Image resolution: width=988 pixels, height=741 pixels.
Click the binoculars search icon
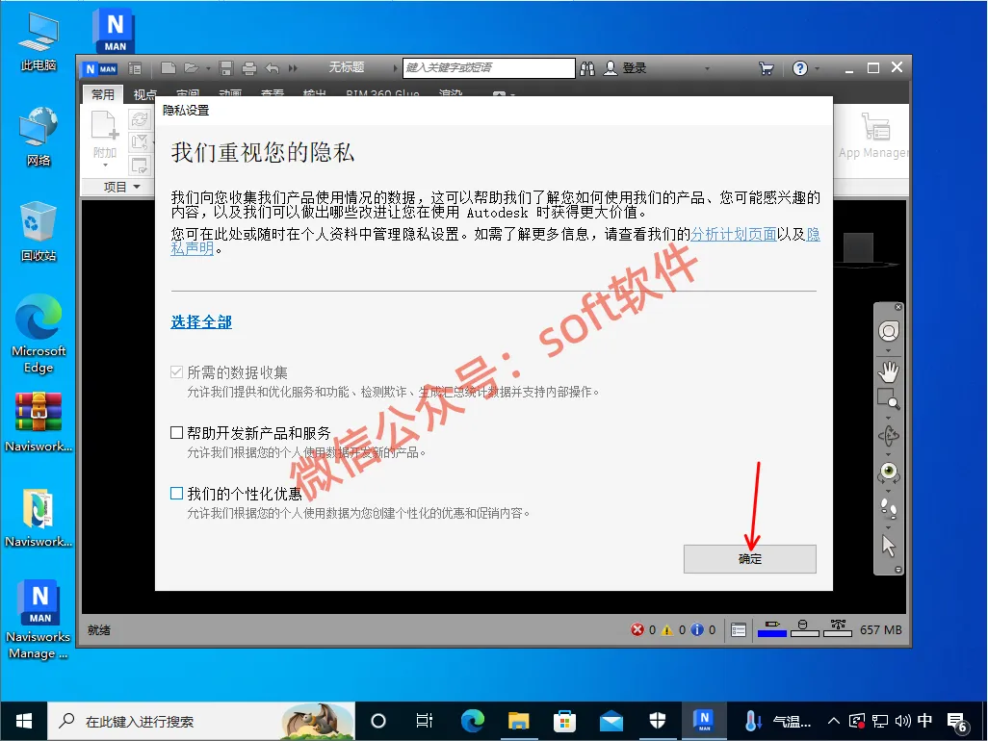click(587, 68)
